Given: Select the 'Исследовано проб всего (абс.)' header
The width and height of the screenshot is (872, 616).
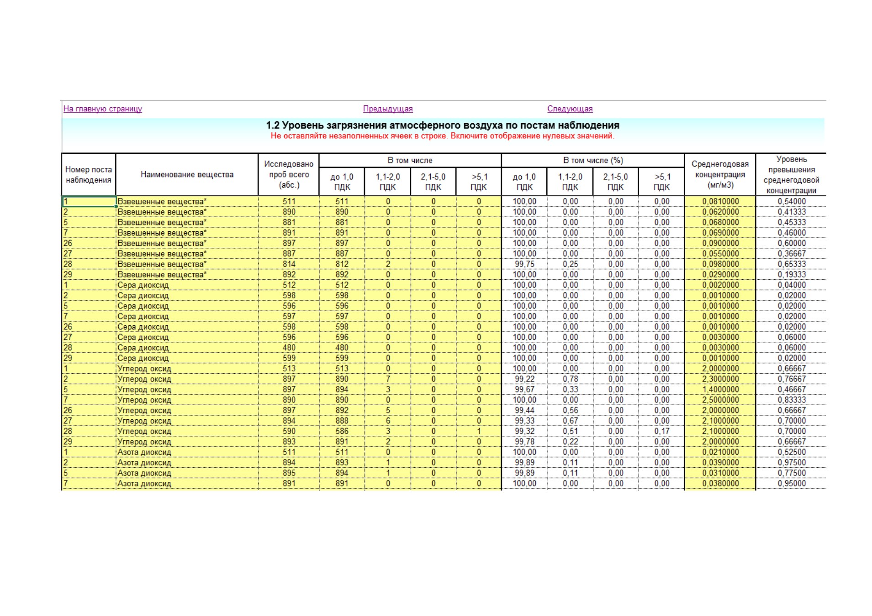Looking at the screenshot, I should click(x=289, y=175).
